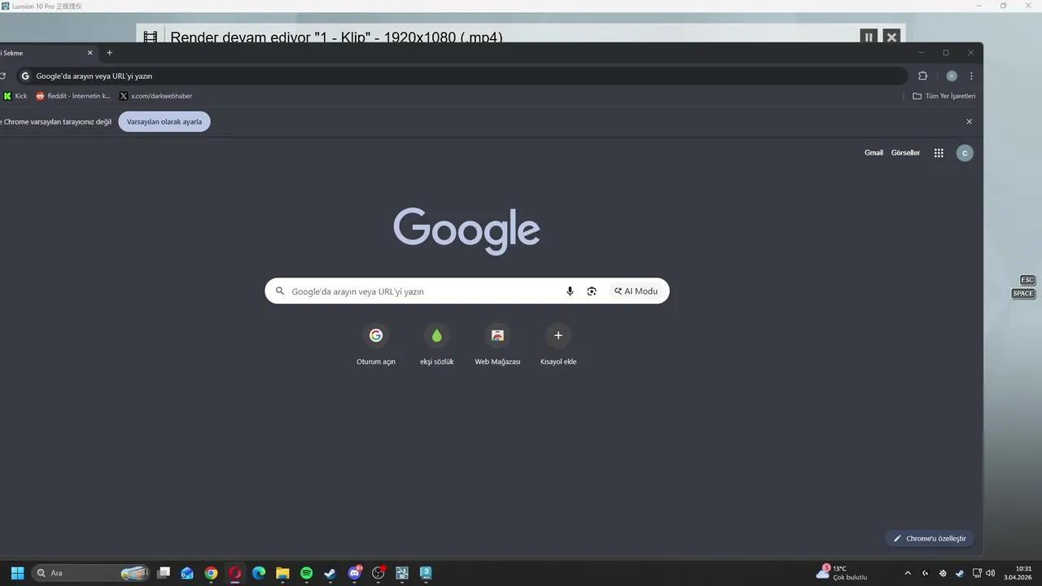Open the clock showing 10:31
1042x586 pixels.
click(1018, 573)
